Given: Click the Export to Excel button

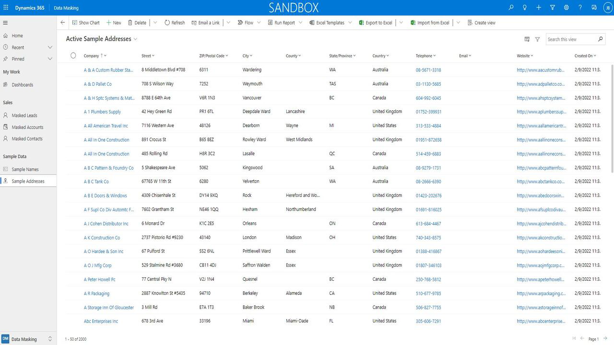Looking at the screenshot, I should pyautogui.click(x=376, y=23).
